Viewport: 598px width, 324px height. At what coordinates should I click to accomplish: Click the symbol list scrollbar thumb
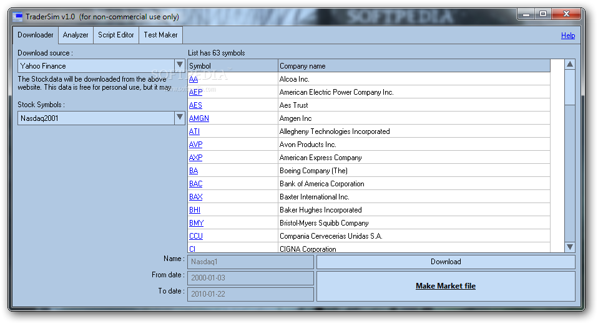[x=570, y=87]
